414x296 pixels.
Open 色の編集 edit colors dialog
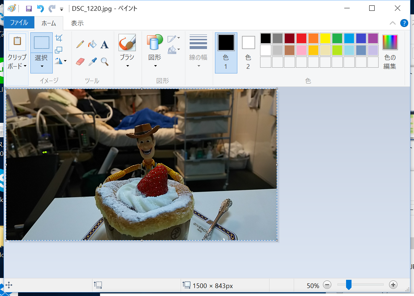pos(390,52)
